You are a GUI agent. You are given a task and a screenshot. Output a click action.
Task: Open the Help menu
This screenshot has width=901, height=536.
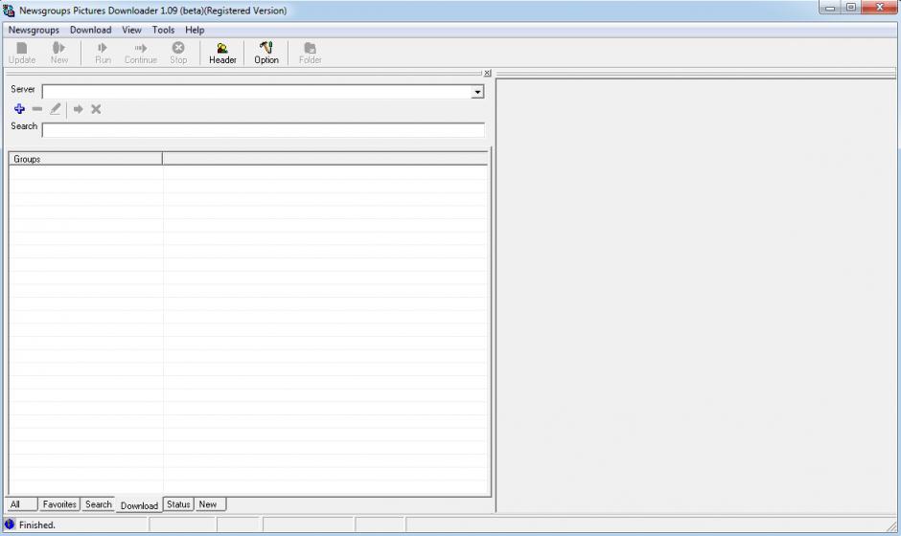click(x=195, y=30)
